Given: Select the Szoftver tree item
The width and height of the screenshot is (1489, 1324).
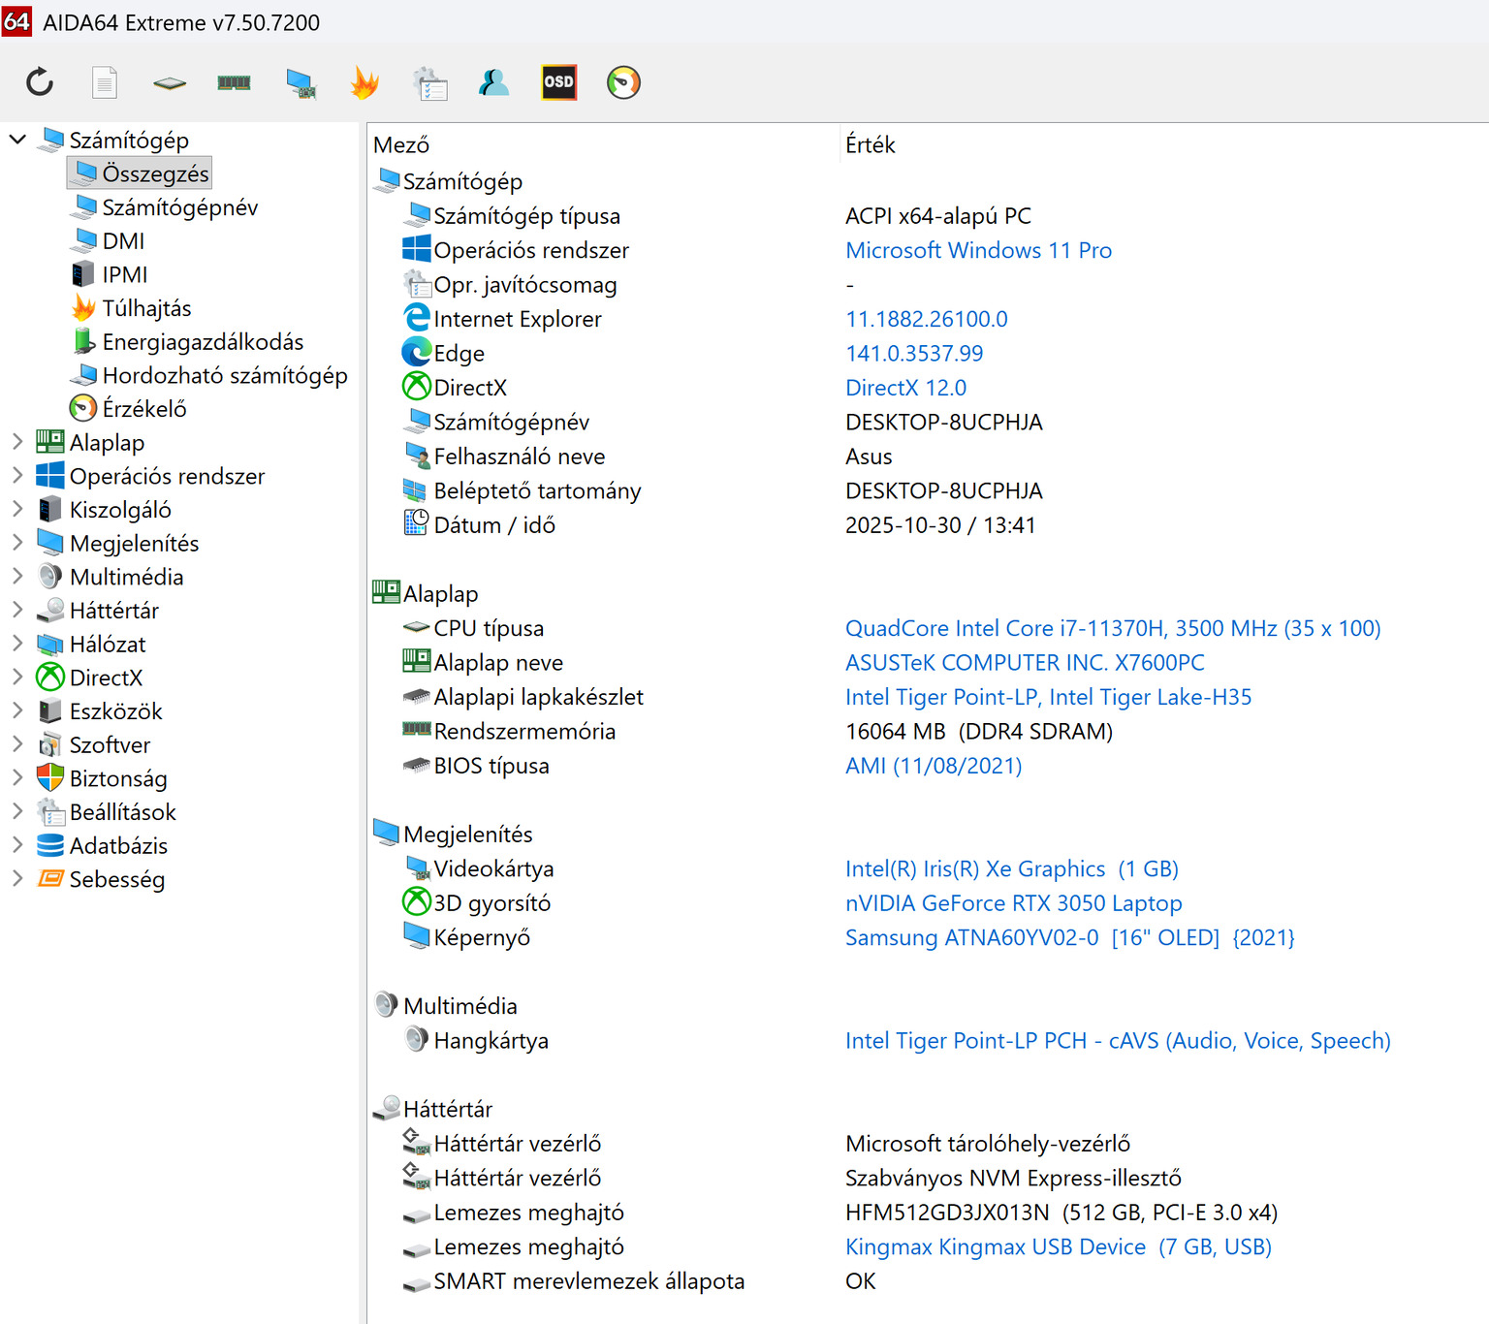Looking at the screenshot, I should [x=93, y=744].
